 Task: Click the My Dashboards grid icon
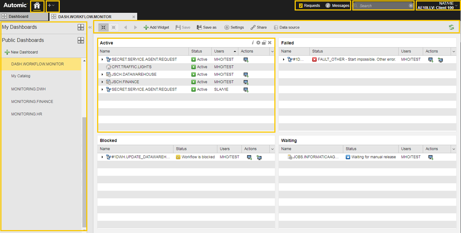click(x=81, y=27)
